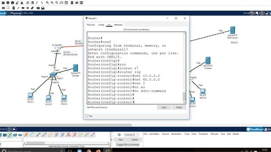This screenshot has width=271, height=152.
Task: Click the connections list scroll right arrow
Action: (x=108, y=143)
